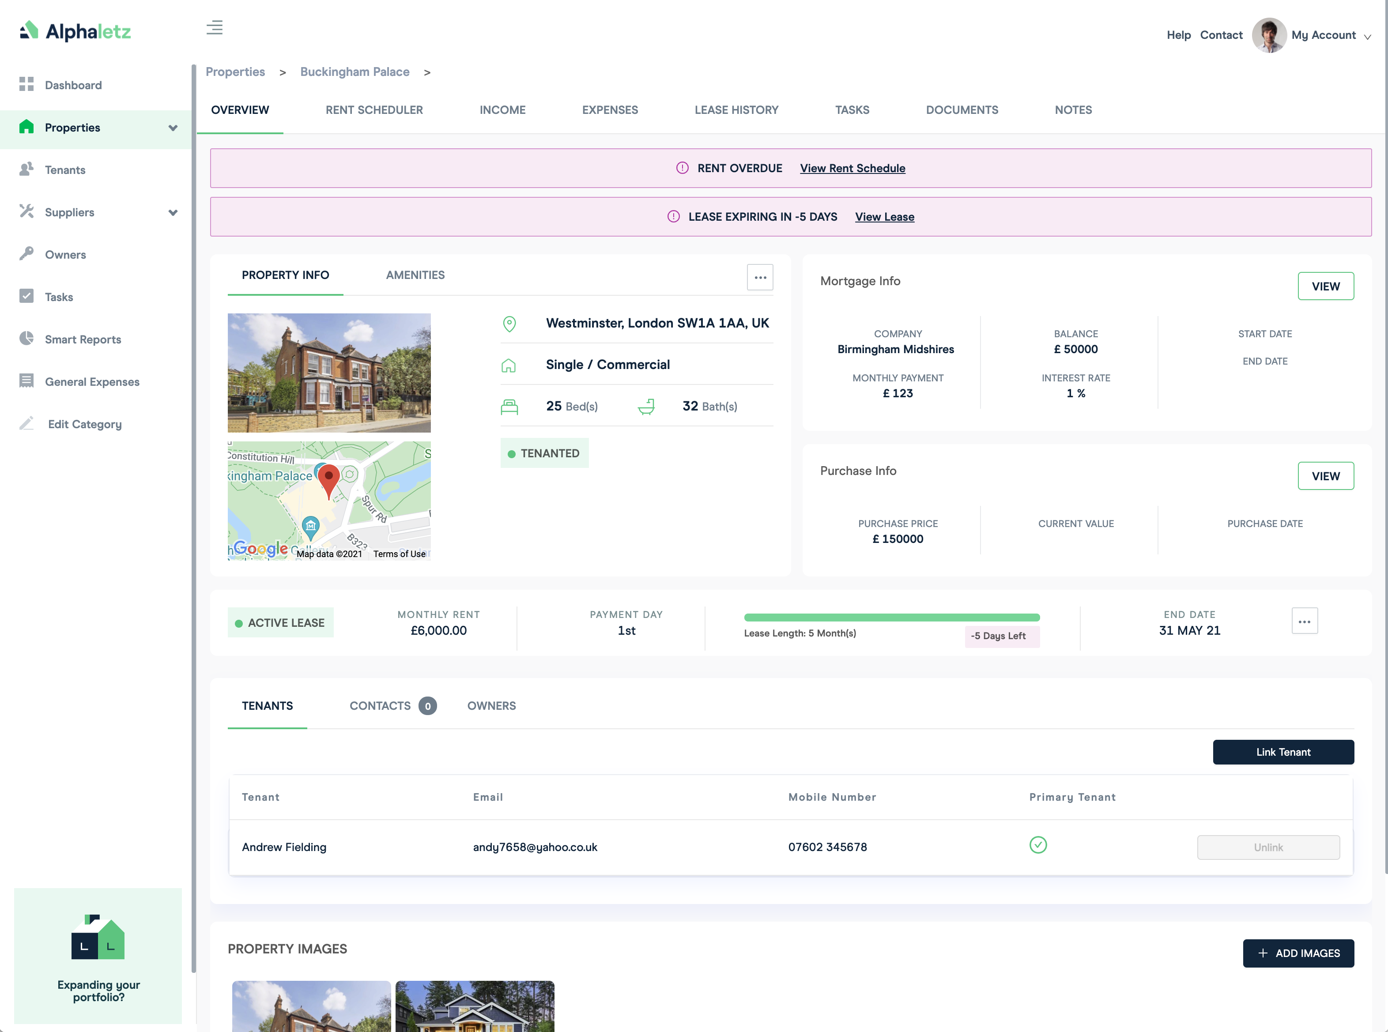Click the Tasks checkbox icon in sidebar
The image size is (1388, 1032).
[26, 296]
